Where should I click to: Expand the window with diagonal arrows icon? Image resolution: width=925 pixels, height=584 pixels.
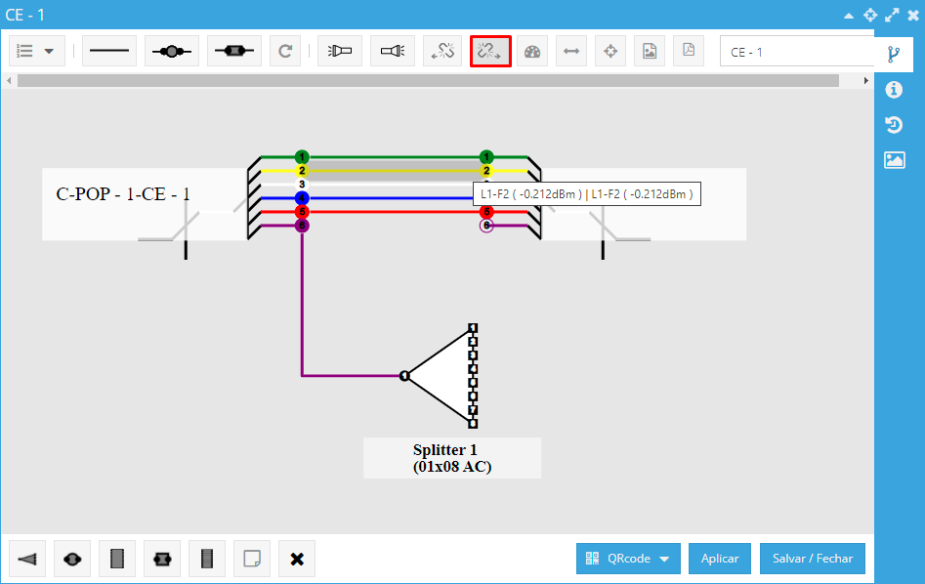(x=892, y=15)
